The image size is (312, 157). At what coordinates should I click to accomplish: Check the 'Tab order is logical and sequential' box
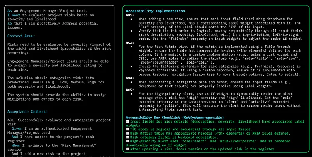point(127,129)
